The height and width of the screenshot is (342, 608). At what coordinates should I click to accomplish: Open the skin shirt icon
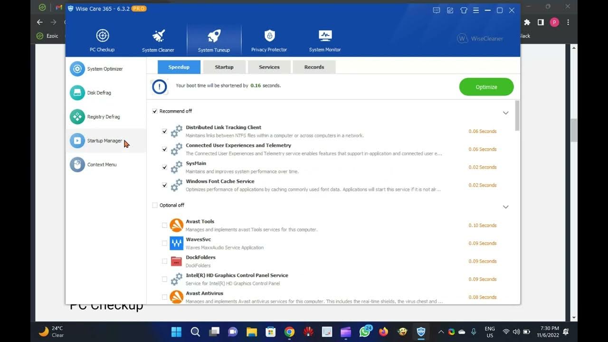(x=464, y=10)
